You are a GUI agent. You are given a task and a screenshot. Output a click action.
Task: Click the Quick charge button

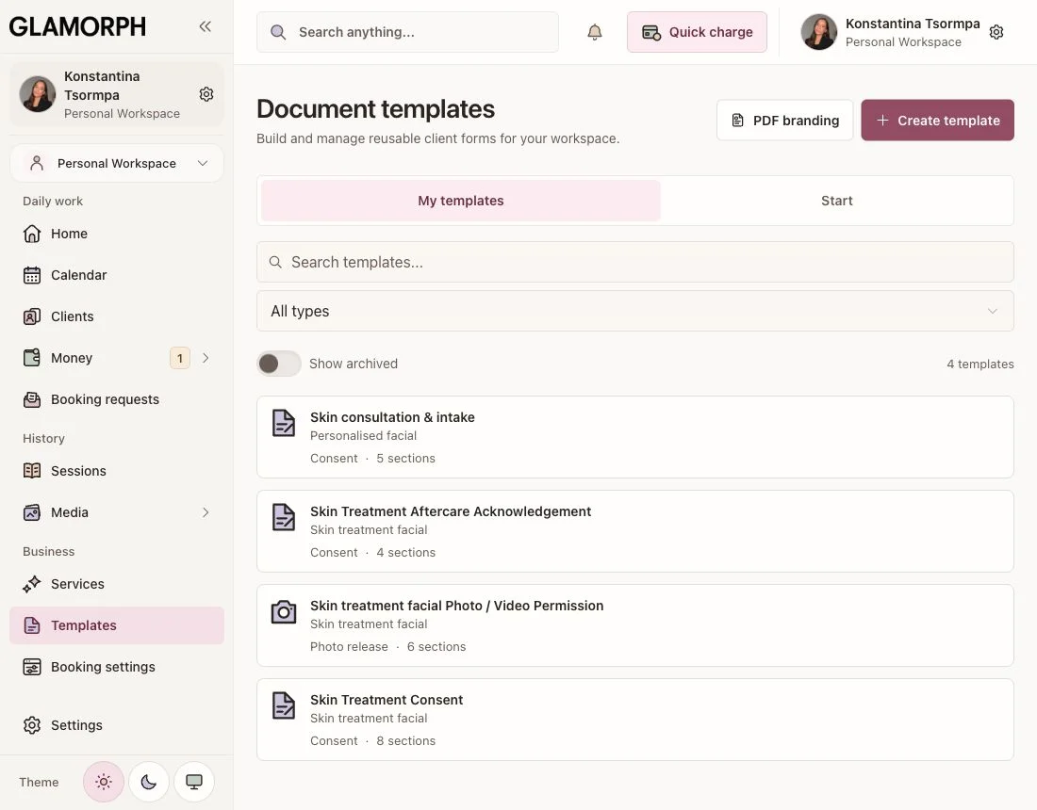(x=697, y=32)
